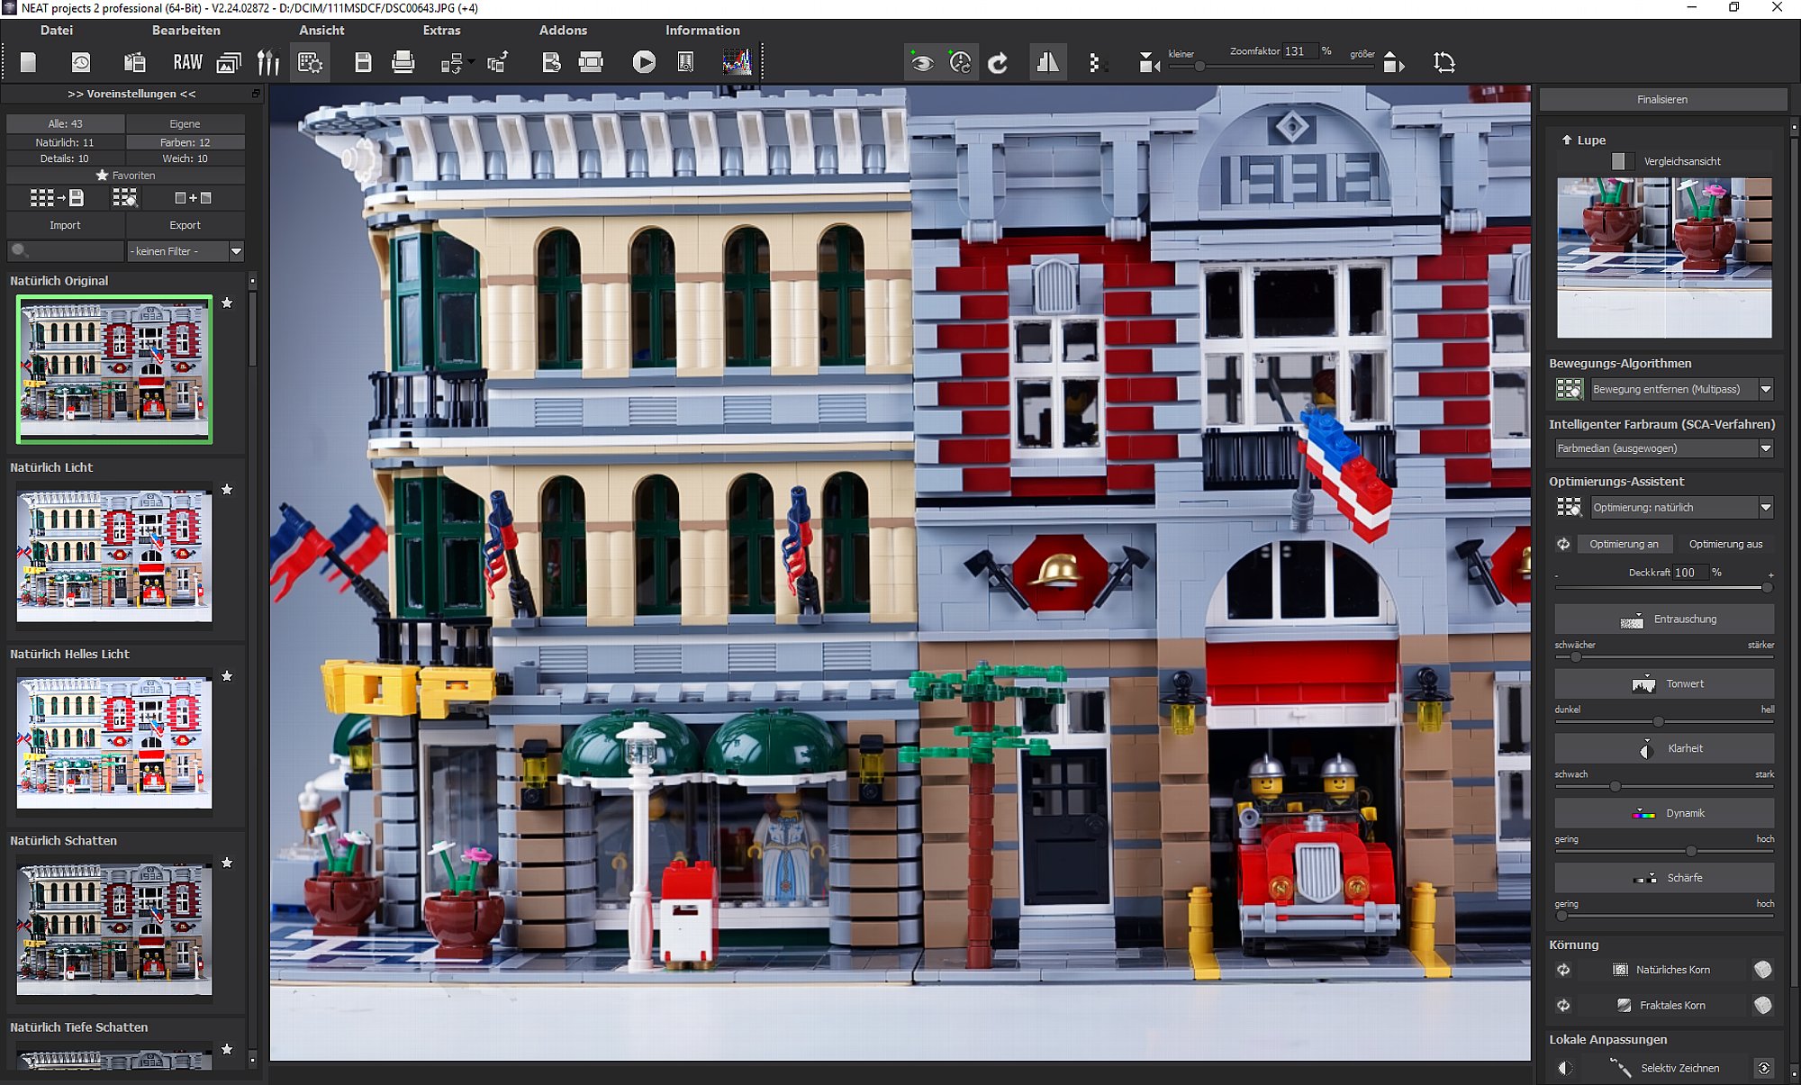Click the crop and rotate icon

pyautogui.click(x=1444, y=62)
